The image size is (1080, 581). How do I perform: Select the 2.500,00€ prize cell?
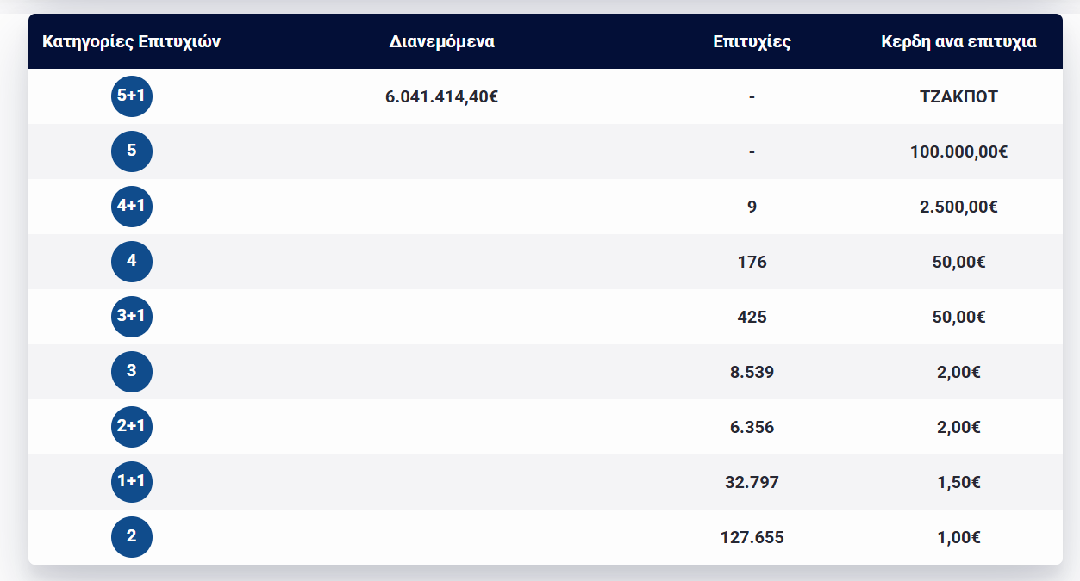[958, 207]
